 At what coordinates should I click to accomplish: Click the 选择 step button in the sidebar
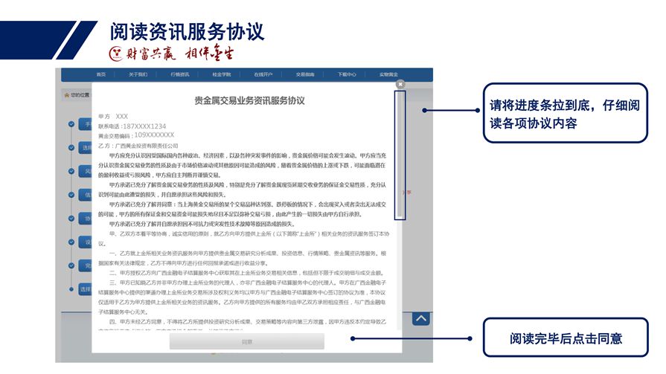85,289
